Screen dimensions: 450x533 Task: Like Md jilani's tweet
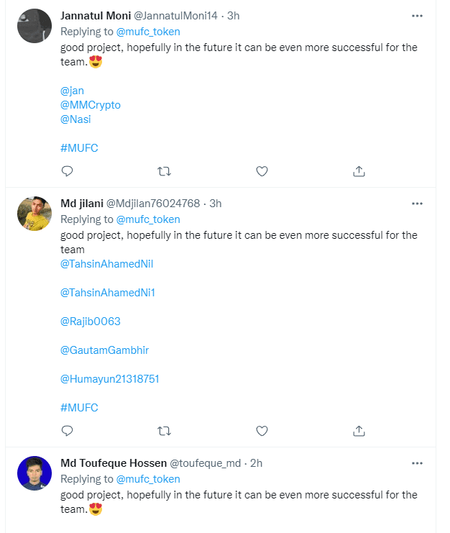(262, 431)
